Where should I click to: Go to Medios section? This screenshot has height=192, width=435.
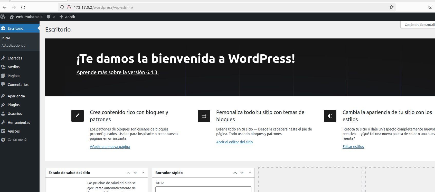(20, 67)
